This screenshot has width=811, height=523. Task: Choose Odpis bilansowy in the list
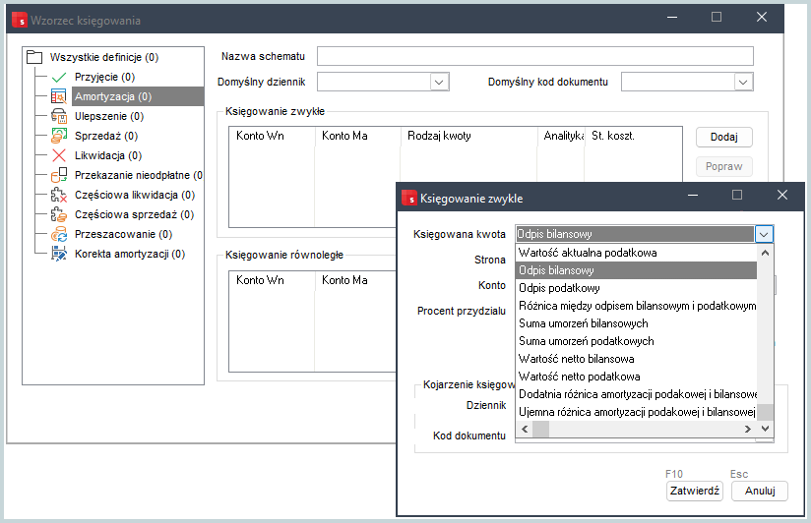click(637, 270)
